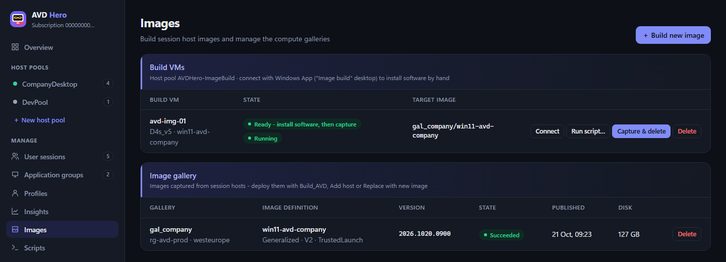726x262 pixels.
Task: Go to User sessions
Action: [x=62, y=157]
